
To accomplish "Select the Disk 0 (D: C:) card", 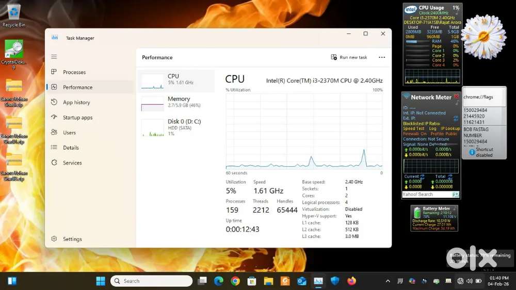I will click(176, 127).
